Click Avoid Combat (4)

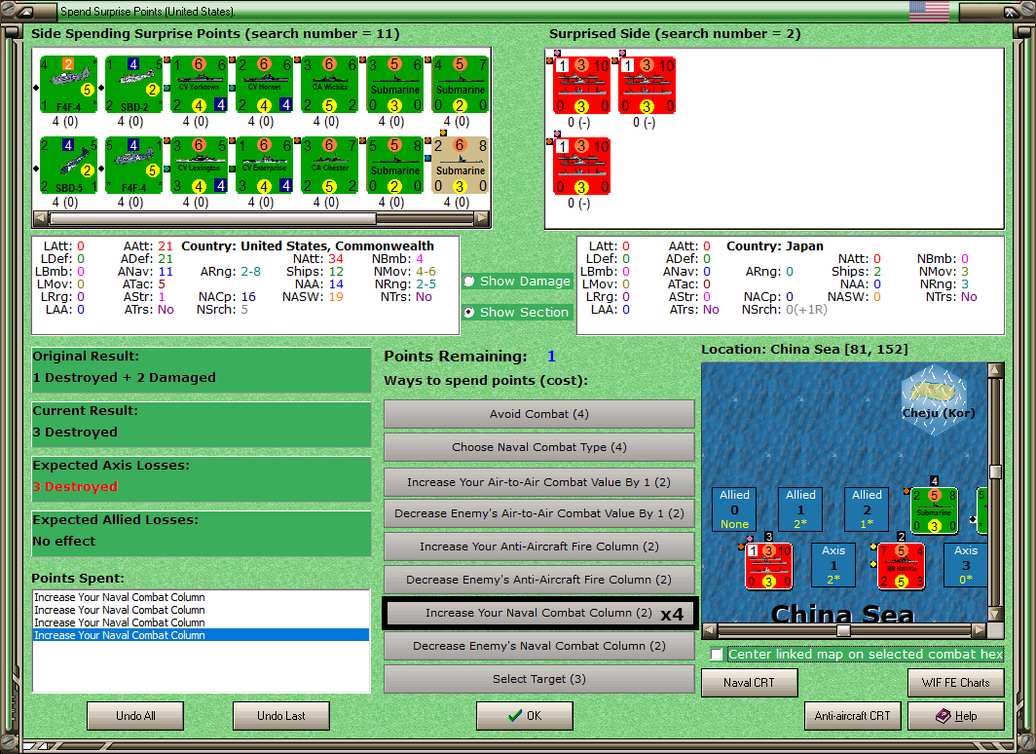539,414
